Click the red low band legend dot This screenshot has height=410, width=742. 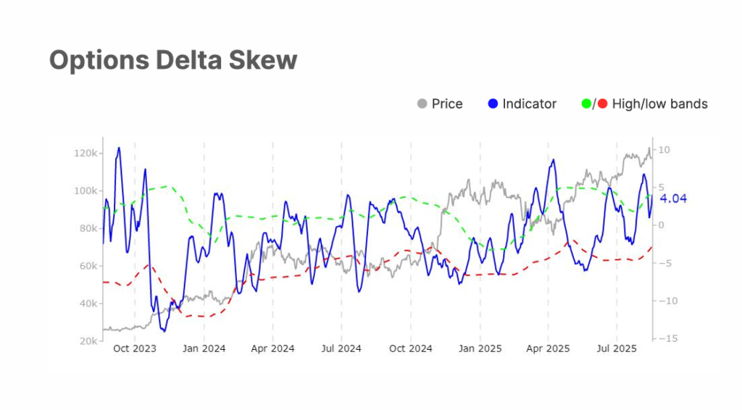coord(602,104)
